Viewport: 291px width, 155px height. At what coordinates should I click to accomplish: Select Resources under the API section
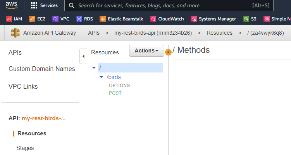click(32, 133)
